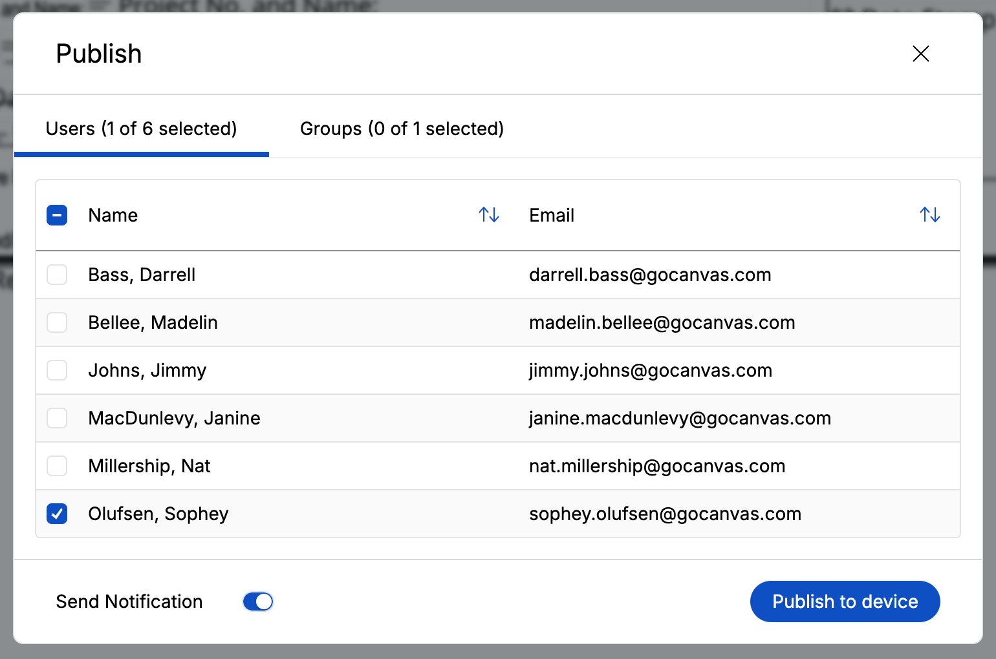Click the Name column header
This screenshot has width=996, height=659.
[113, 214]
